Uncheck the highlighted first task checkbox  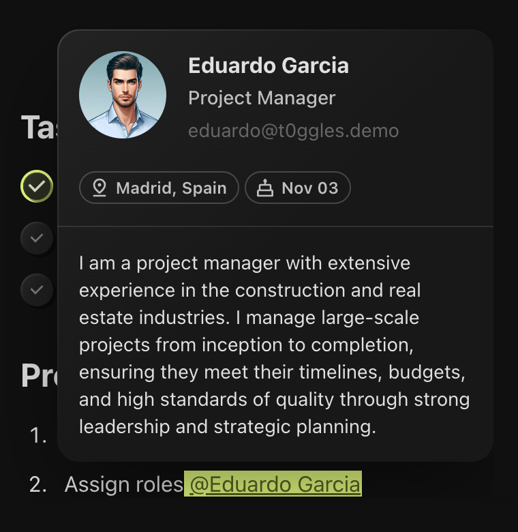[37, 186]
